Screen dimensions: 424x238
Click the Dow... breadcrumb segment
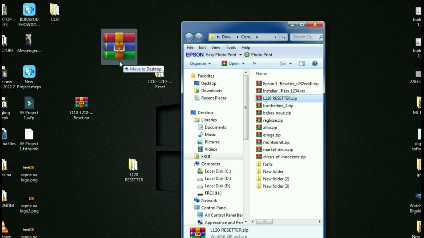tap(228, 37)
